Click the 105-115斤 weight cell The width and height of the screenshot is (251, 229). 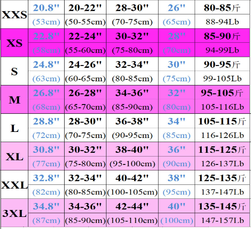(x=222, y=121)
